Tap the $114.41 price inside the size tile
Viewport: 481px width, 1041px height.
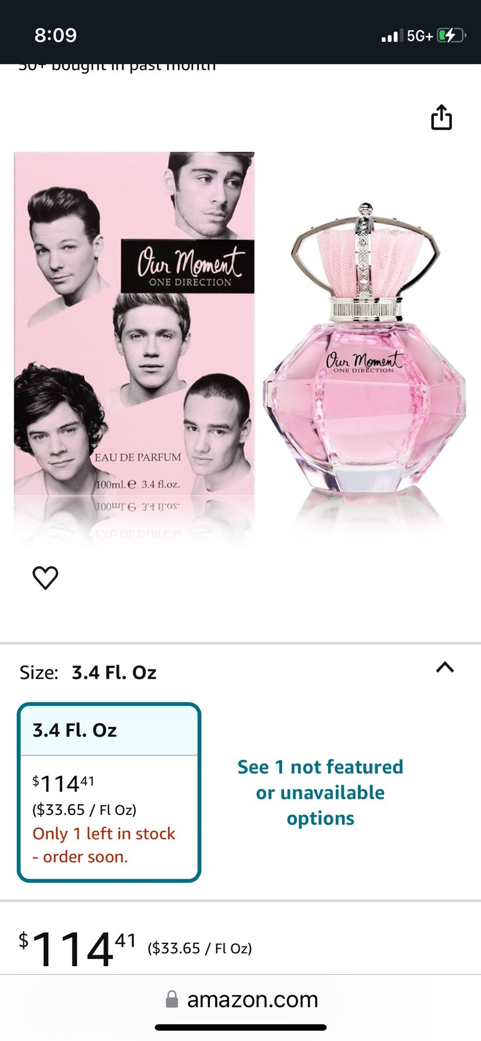pos(63,783)
